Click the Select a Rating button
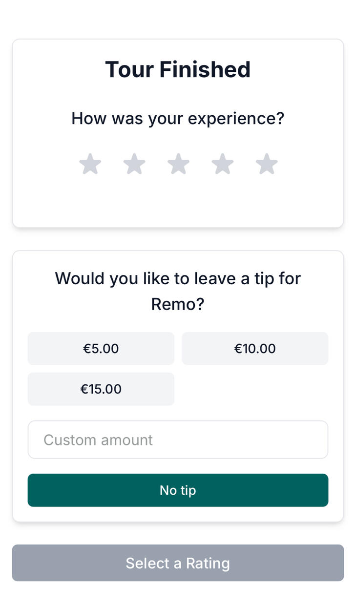 pos(178,563)
